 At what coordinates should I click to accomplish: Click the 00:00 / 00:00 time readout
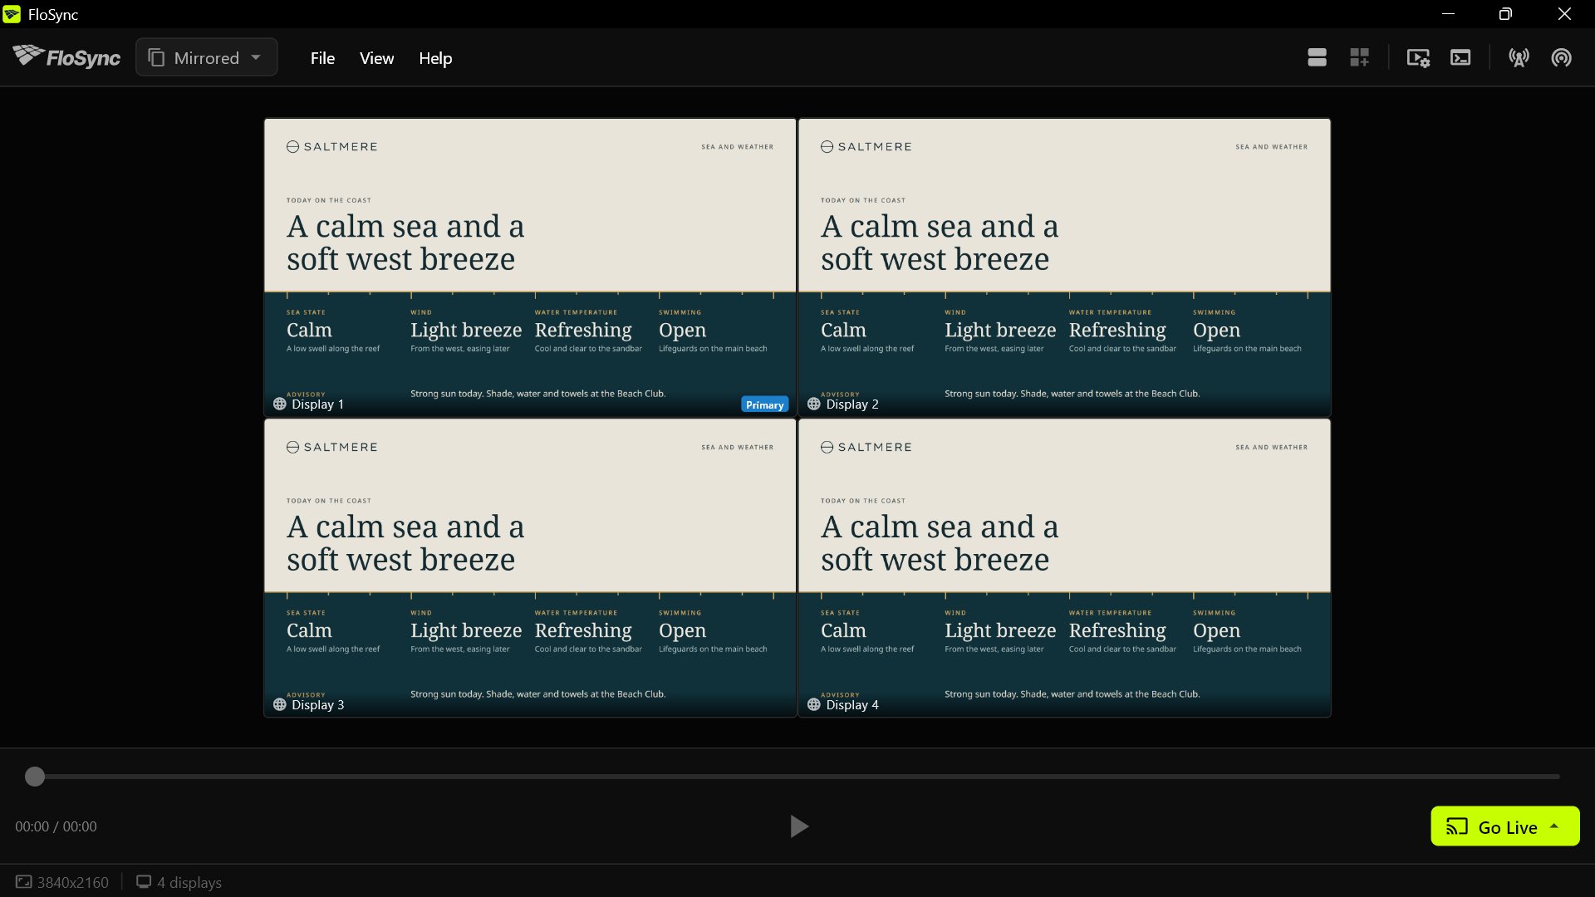coord(56,826)
